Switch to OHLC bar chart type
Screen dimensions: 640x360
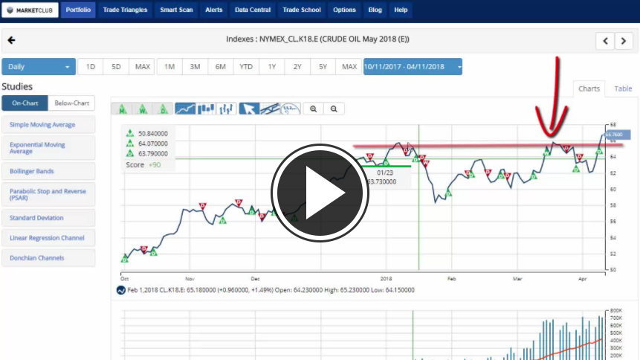(x=227, y=109)
